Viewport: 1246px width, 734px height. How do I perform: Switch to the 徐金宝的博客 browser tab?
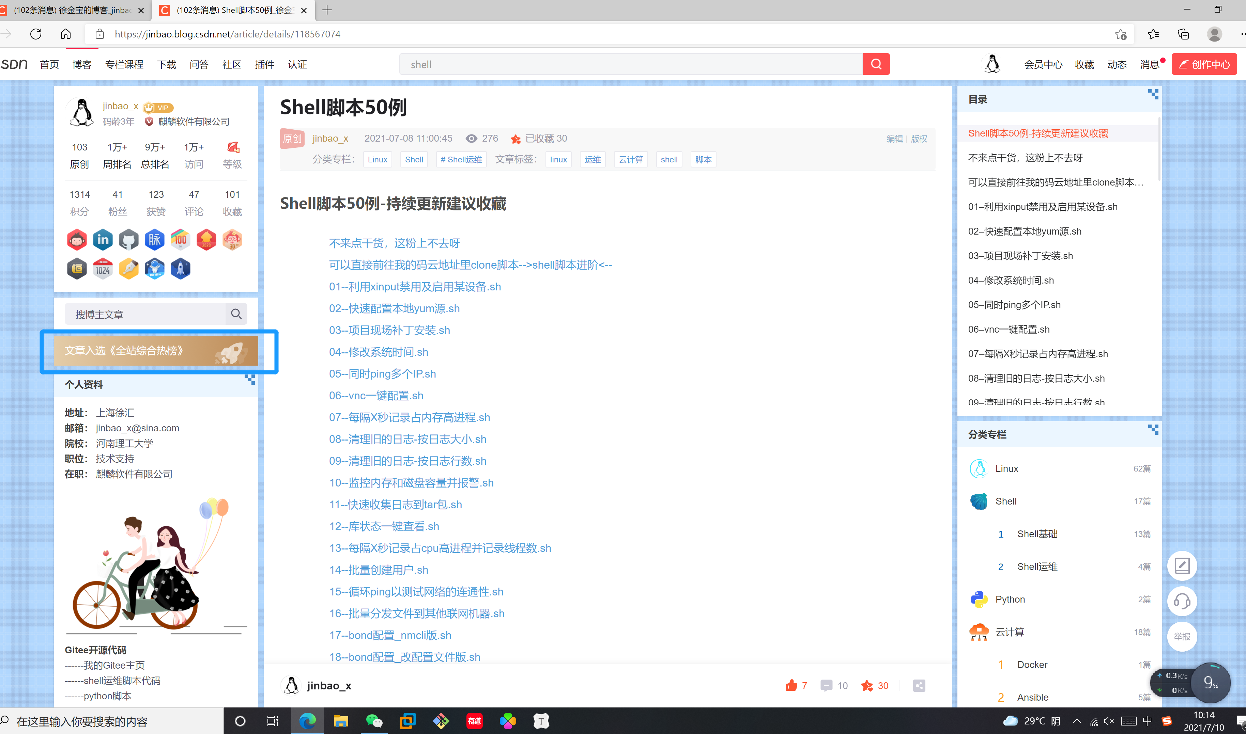72,10
